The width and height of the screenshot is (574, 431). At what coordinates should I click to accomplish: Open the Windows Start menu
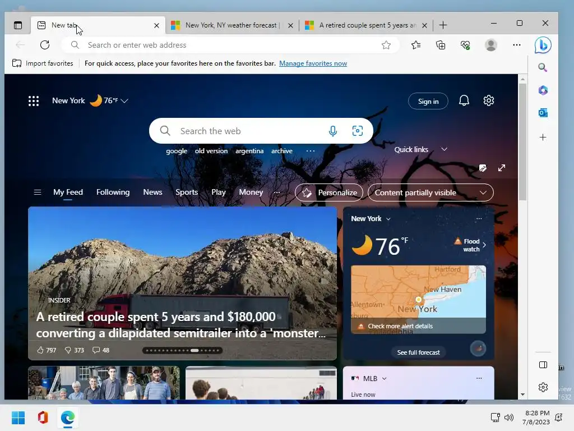tap(18, 418)
